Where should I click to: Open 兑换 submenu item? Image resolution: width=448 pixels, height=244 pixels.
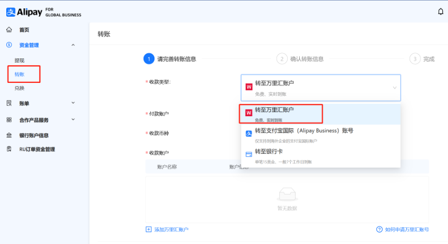(x=19, y=88)
